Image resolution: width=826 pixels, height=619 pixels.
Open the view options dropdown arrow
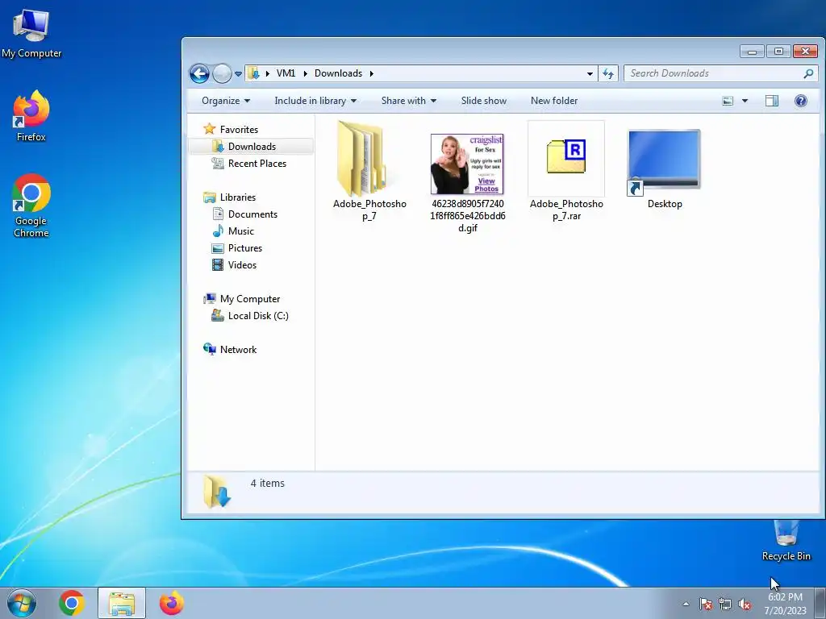pos(745,101)
